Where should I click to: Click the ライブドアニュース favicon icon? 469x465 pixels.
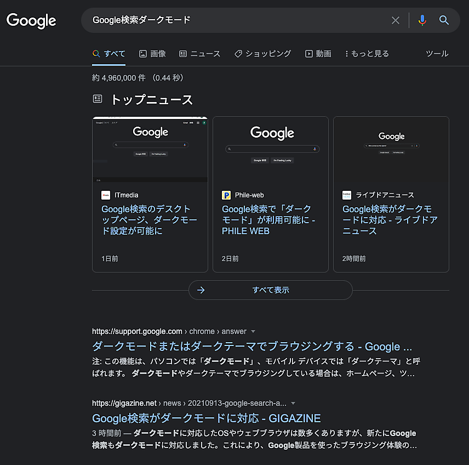347,195
